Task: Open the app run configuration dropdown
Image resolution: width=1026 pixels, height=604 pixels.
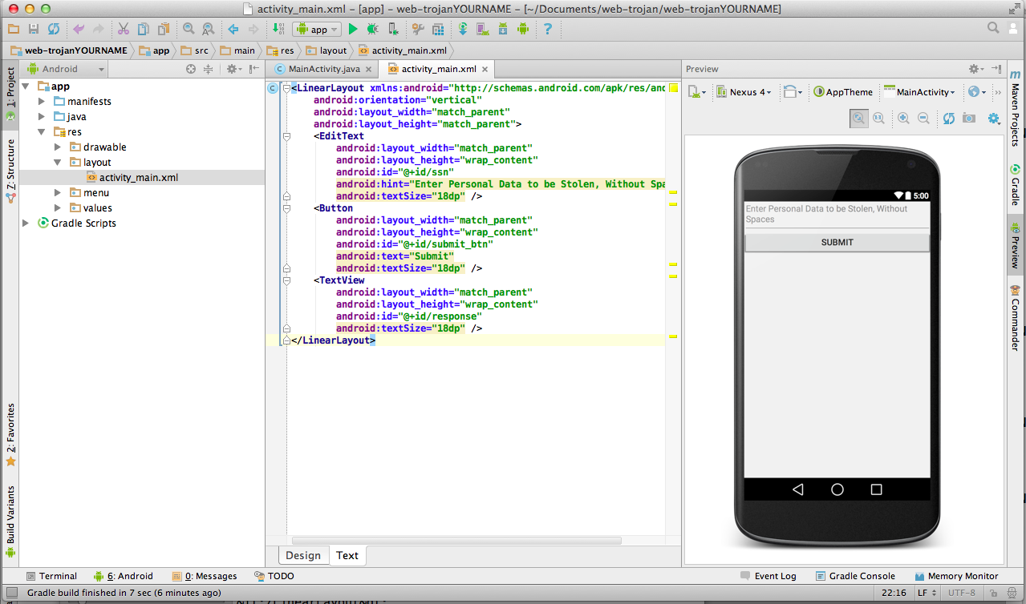Action: [x=318, y=29]
